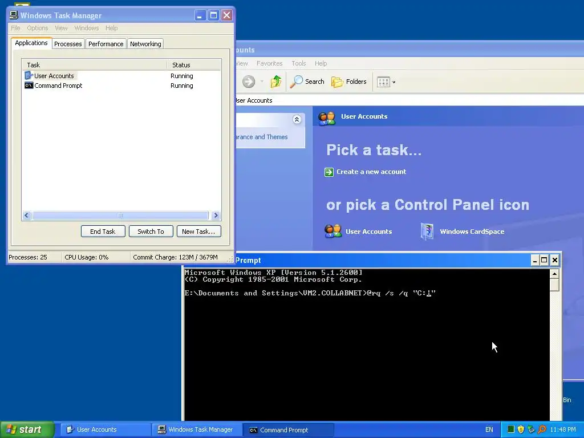Screen dimensions: 584x438
Task: Open the User Accounts Control Panel icon
Action: click(358, 232)
